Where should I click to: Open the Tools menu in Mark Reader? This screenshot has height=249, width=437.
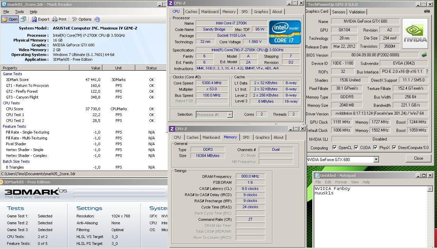tap(20, 12)
